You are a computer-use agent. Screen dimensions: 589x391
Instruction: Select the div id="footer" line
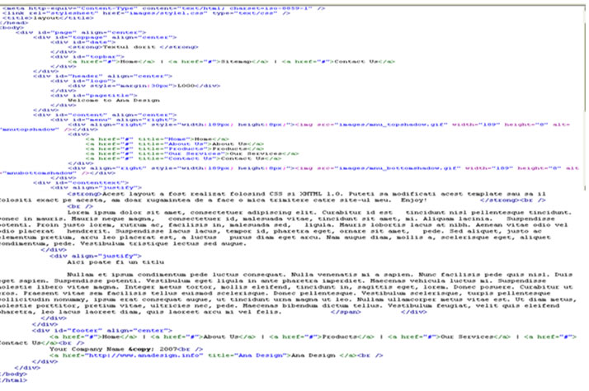[101, 331]
